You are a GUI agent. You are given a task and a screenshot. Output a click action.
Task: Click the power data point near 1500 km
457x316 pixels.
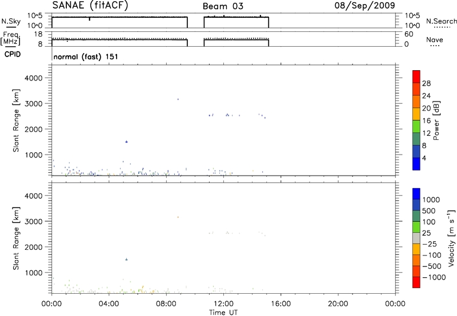click(126, 141)
